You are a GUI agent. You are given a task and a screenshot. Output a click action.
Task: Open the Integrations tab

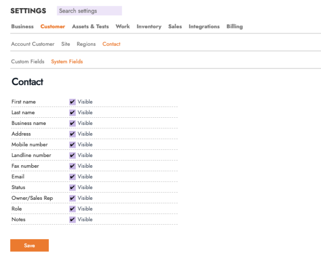click(x=204, y=27)
